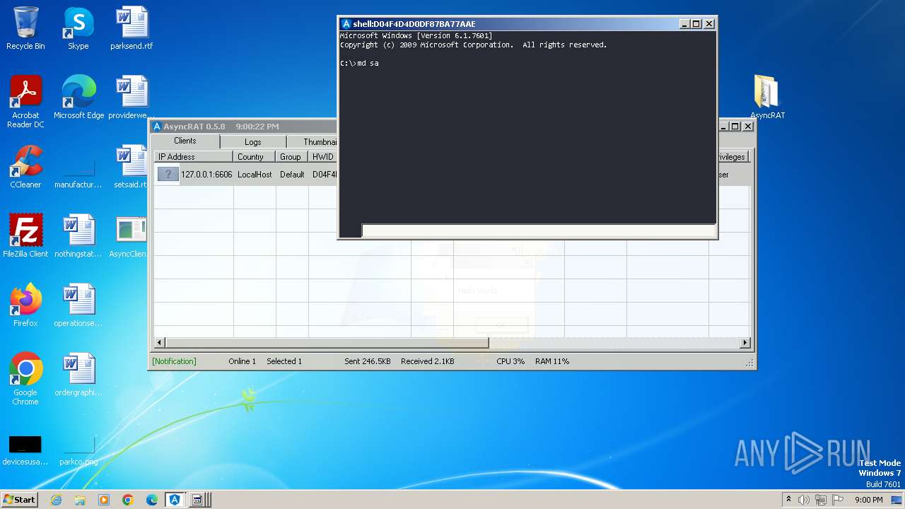Click left arrow of AsyncRAT horizontal scrollbar

coord(160,343)
